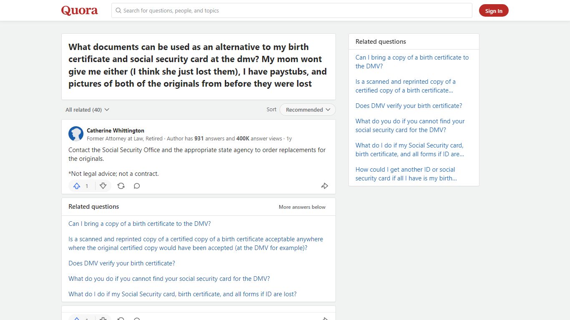
Task: Expand the All related (40) filter
Action: click(x=87, y=110)
